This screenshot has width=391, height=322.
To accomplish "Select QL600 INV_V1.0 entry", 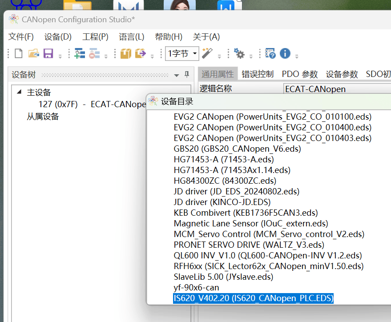I will click(x=268, y=255).
